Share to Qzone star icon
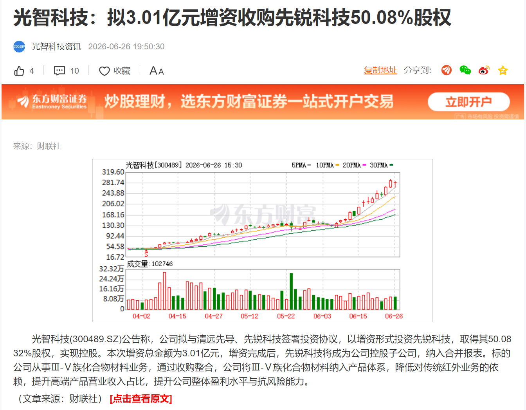This screenshot has width=526, height=410. point(503,70)
